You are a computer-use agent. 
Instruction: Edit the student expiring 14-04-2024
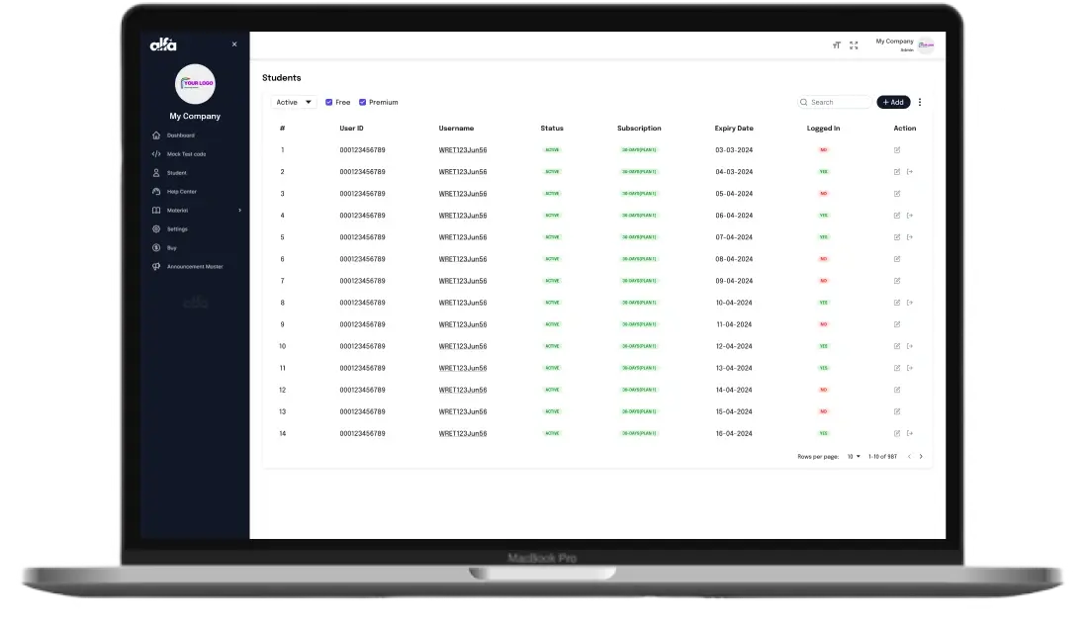click(x=896, y=390)
